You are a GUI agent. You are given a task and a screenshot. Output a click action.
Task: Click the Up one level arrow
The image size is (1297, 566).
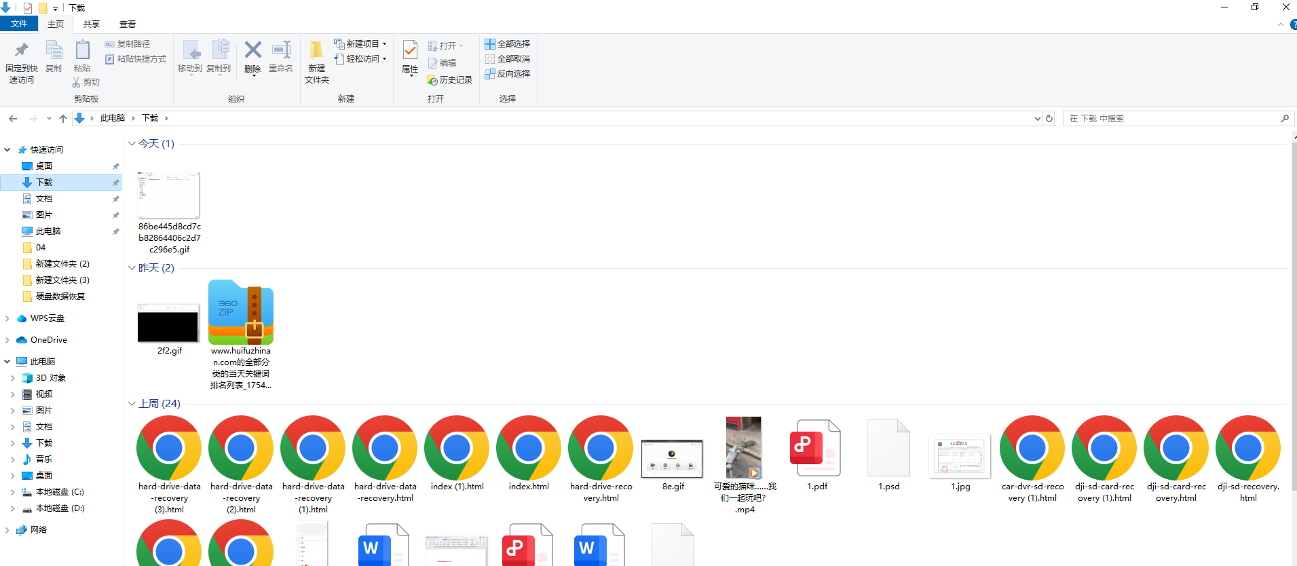click(x=63, y=118)
